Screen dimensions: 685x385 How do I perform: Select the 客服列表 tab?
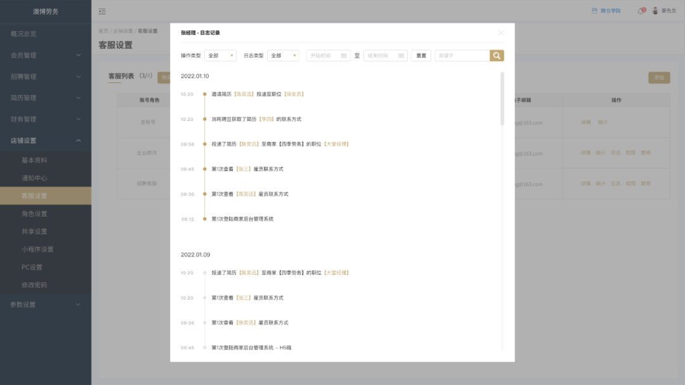(x=121, y=76)
